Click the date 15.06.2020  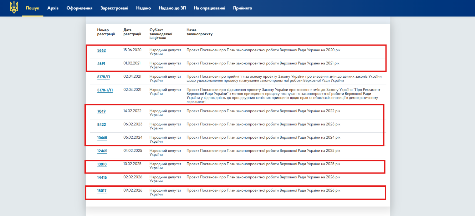[x=133, y=50]
